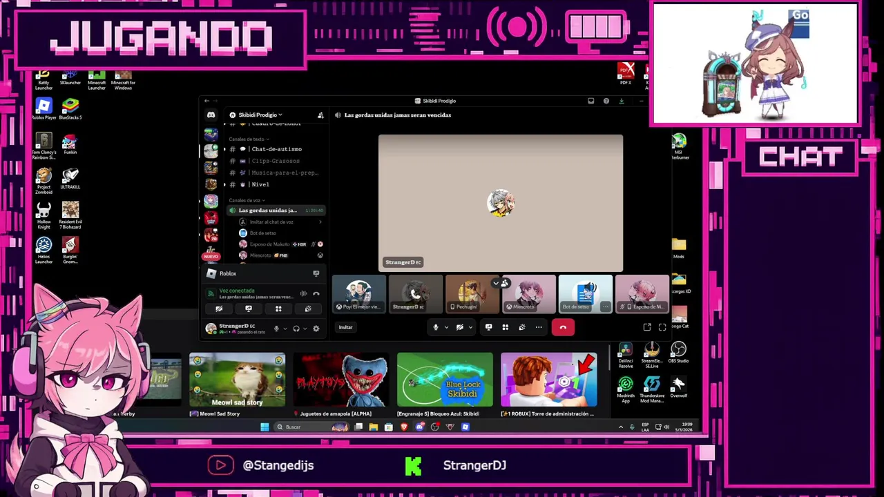Open the Discord inbox icon in title bar

pyautogui.click(x=591, y=101)
